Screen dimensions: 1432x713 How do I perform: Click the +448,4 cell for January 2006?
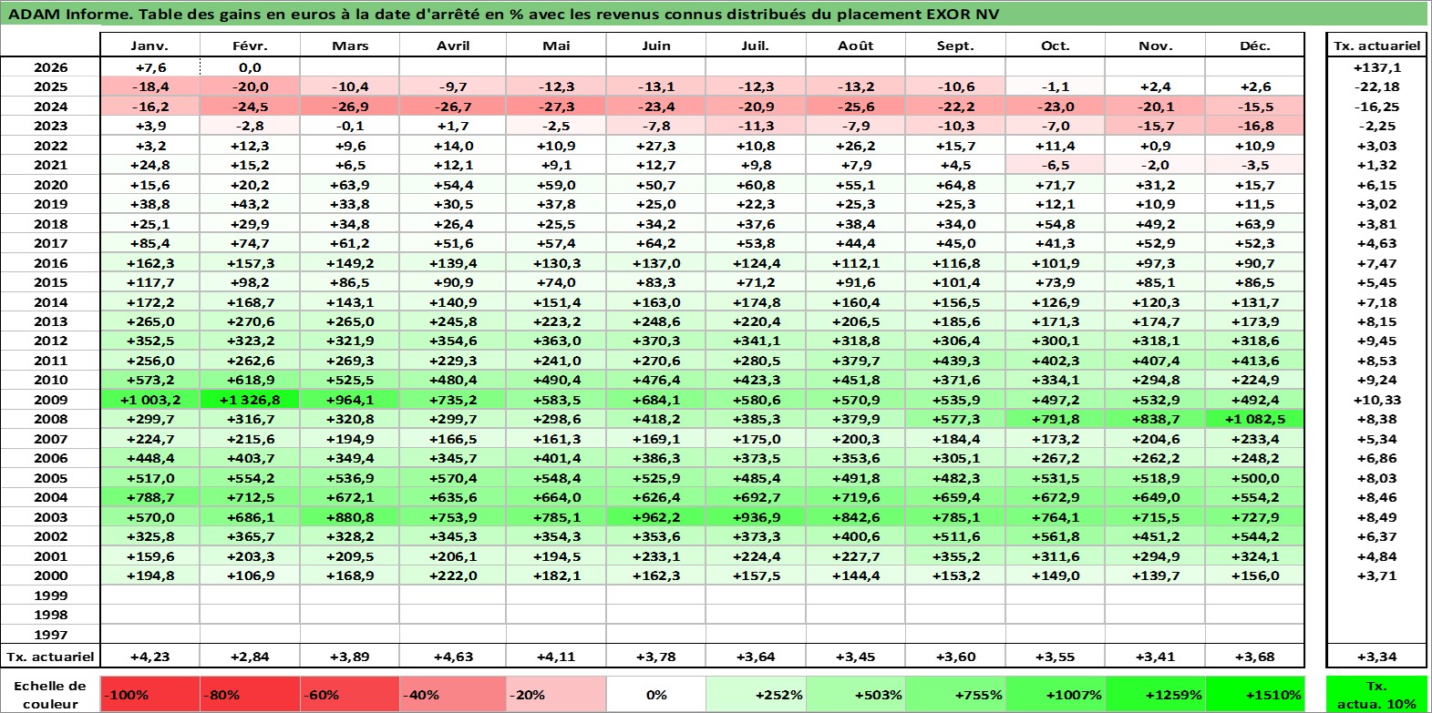point(149,458)
